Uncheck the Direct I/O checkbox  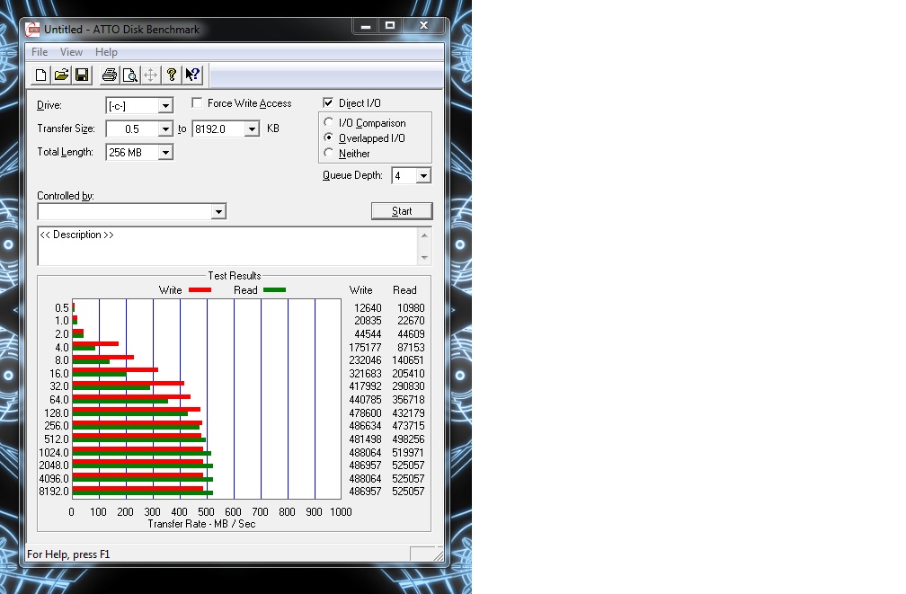pos(328,102)
